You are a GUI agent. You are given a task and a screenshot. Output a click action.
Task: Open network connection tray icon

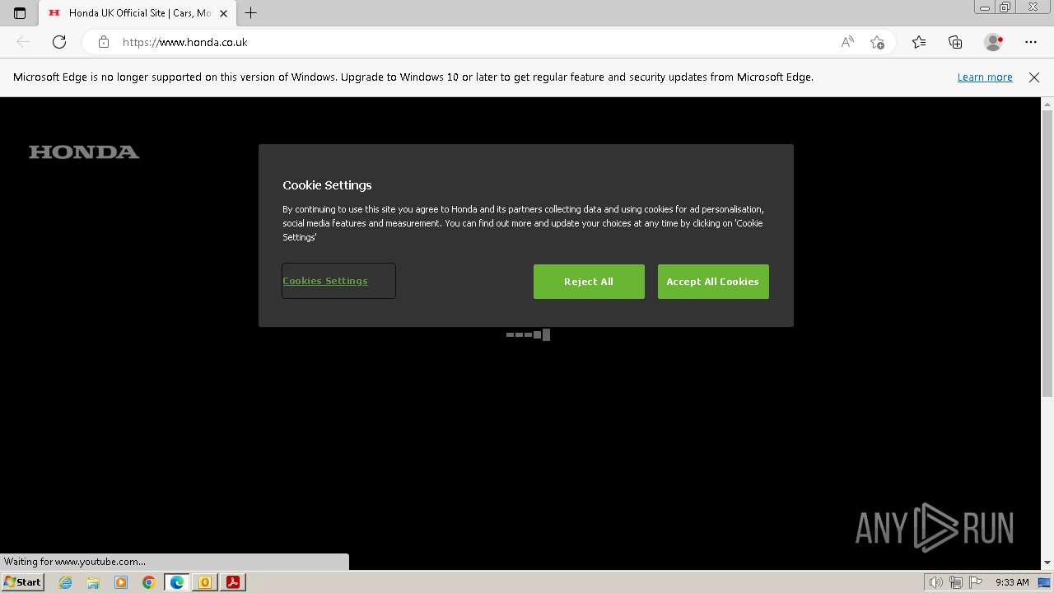tap(956, 582)
